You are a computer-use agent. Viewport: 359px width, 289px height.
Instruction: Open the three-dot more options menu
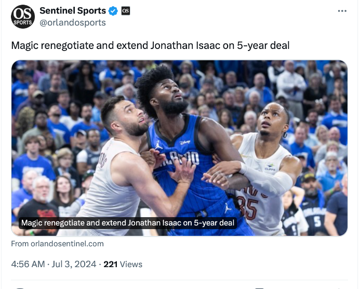pos(342,11)
